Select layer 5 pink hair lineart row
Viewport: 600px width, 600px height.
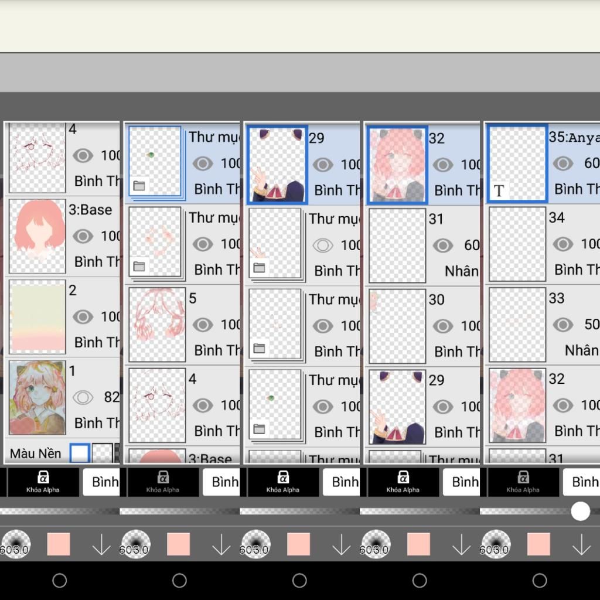[183, 325]
